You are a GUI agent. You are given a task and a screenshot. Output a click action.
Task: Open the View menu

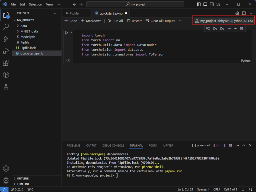point(49,4)
